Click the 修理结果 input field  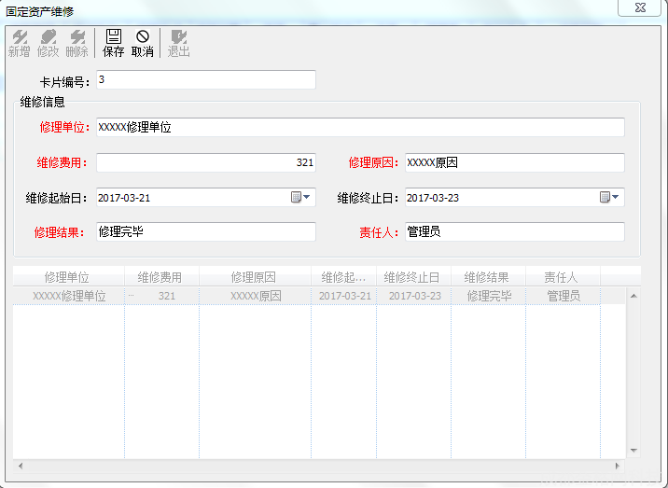205,231
